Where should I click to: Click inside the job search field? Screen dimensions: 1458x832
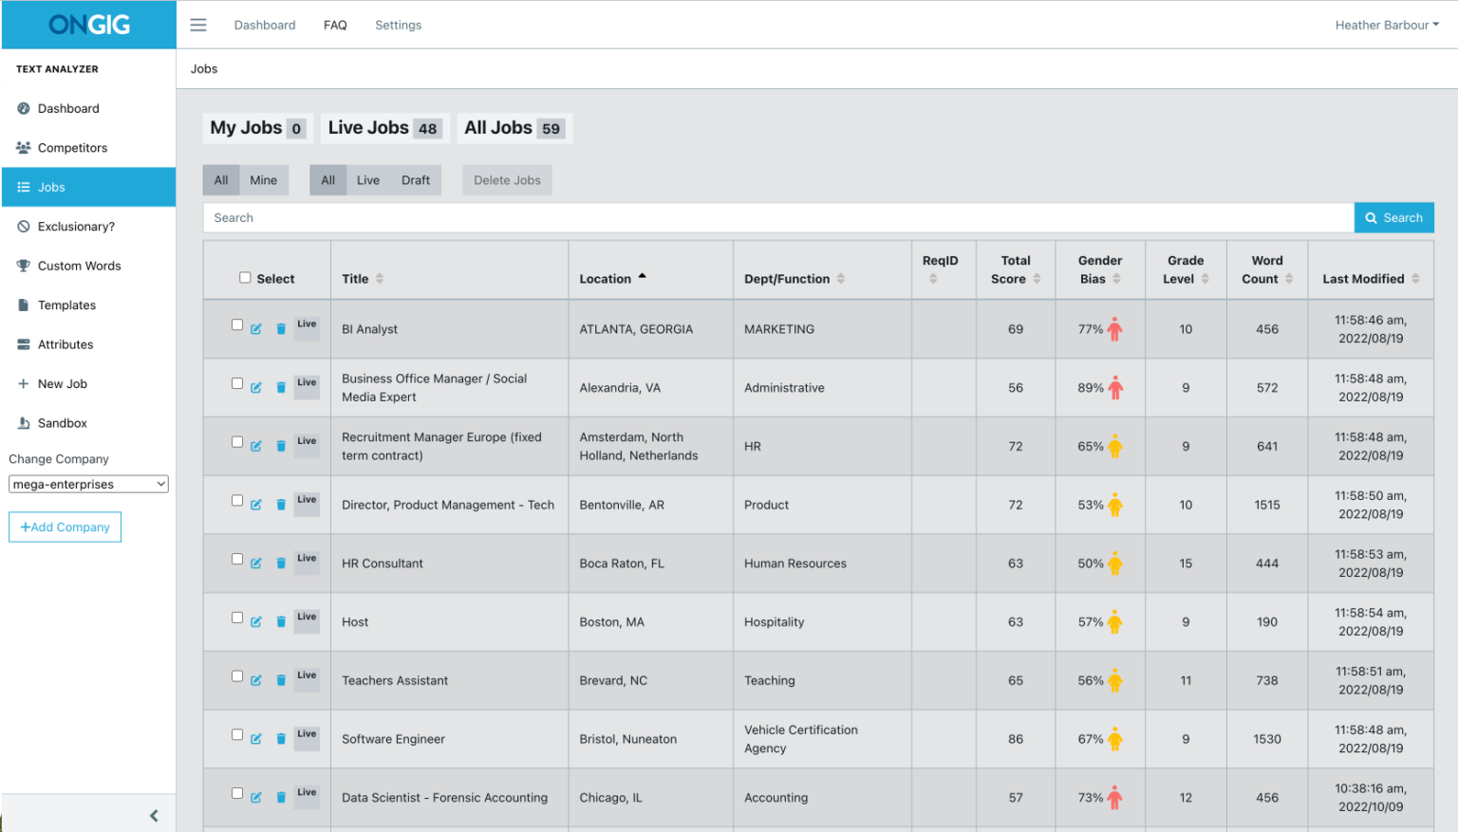coord(664,217)
